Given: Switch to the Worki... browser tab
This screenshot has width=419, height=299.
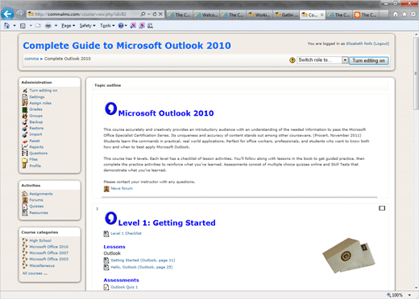Looking at the screenshot, I should pyautogui.click(x=259, y=14).
